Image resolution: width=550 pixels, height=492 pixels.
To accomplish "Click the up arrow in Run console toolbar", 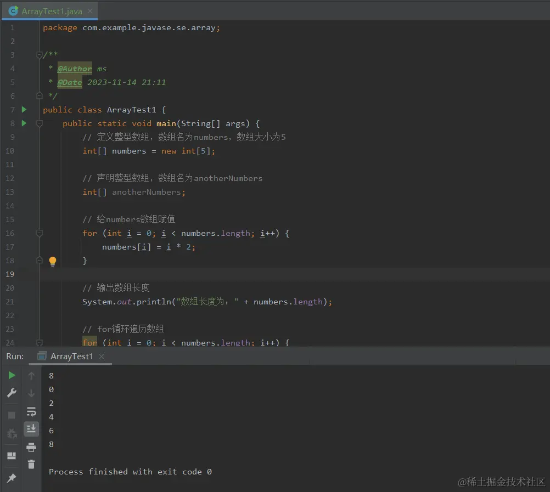I will pos(31,376).
